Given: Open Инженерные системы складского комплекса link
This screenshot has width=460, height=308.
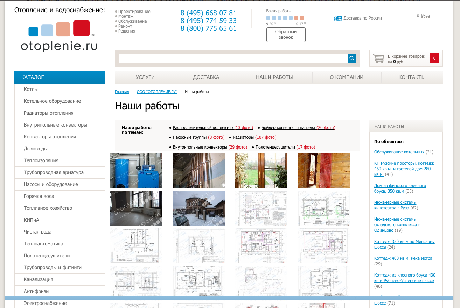Looking at the screenshot, I should (x=397, y=225).
